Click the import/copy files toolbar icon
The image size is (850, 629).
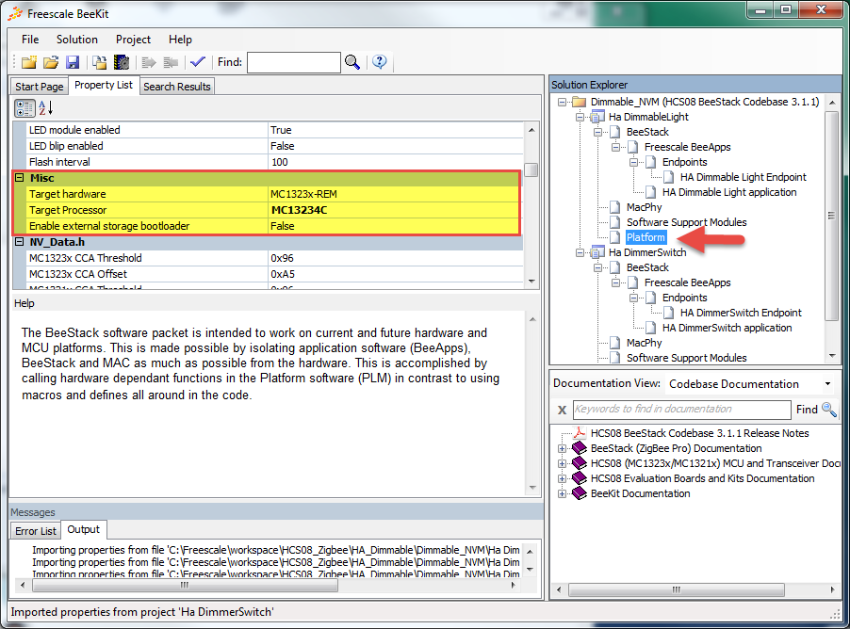[x=99, y=62]
